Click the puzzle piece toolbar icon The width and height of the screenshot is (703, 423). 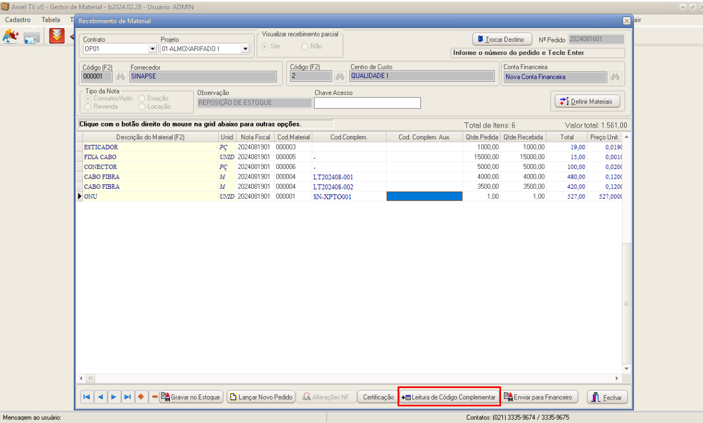(x=10, y=37)
